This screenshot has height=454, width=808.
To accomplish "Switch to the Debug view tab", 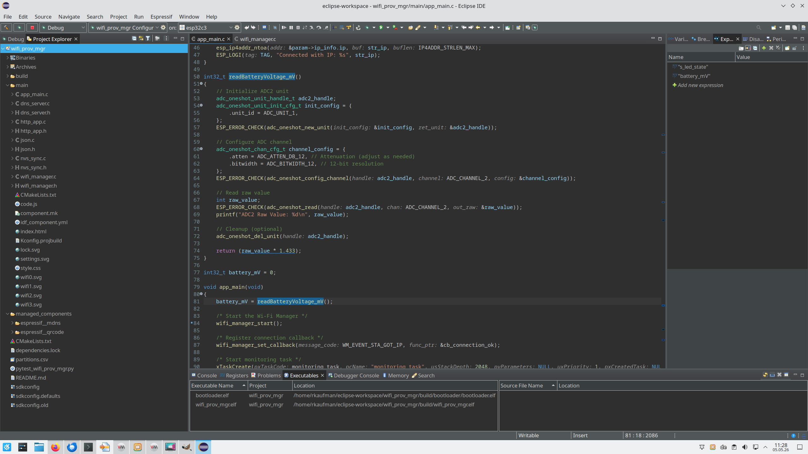I will pos(13,39).
